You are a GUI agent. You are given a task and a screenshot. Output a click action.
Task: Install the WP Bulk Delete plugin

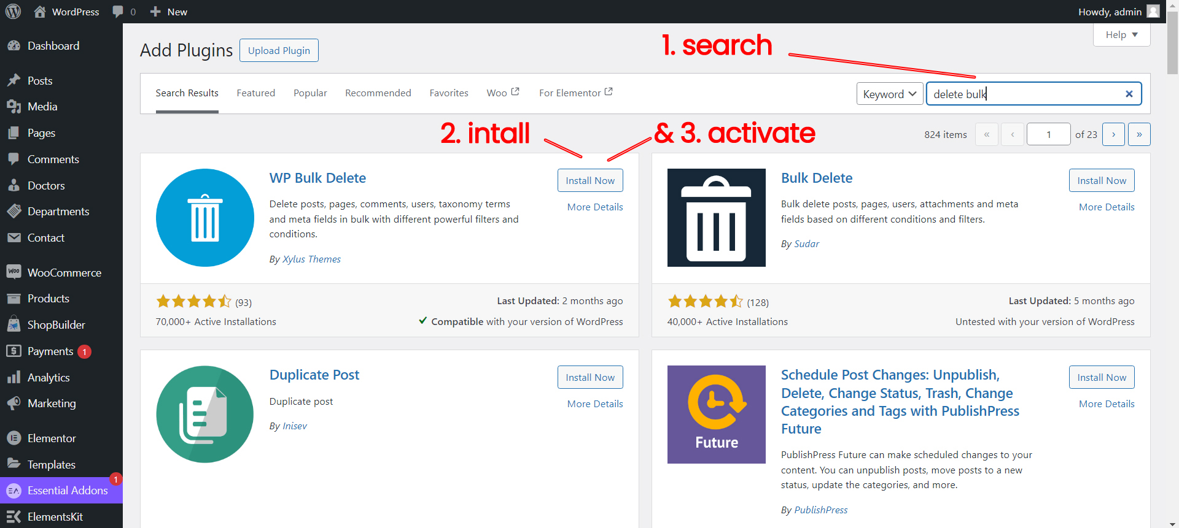pos(590,180)
